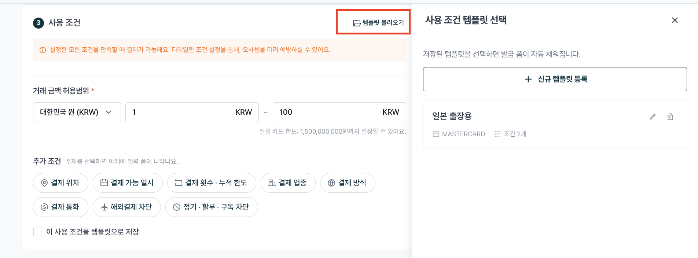The height and width of the screenshot is (258, 698).
Task: Select the 일본 출장용 template card
Action: (555, 124)
